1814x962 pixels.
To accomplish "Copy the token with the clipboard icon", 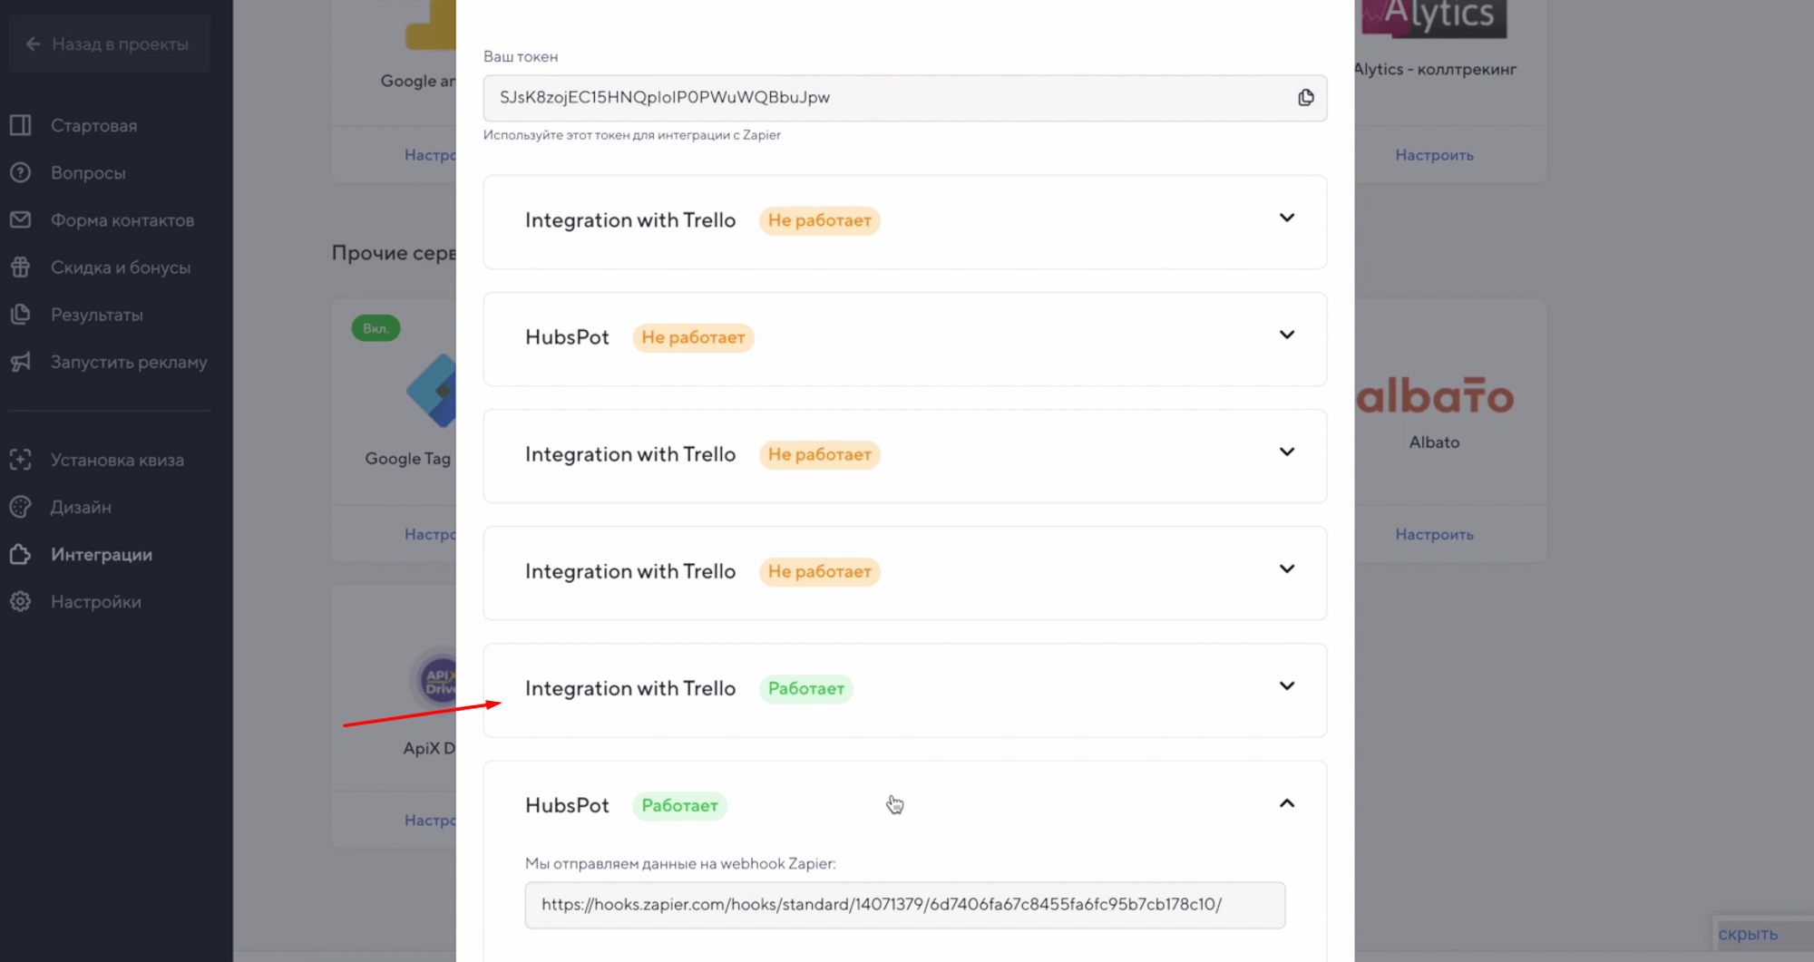I will click(1305, 97).
